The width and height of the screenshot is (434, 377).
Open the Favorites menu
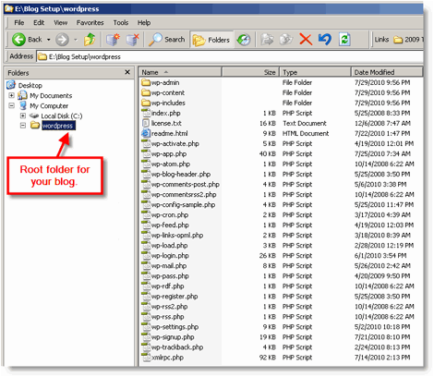coord(90,22)
